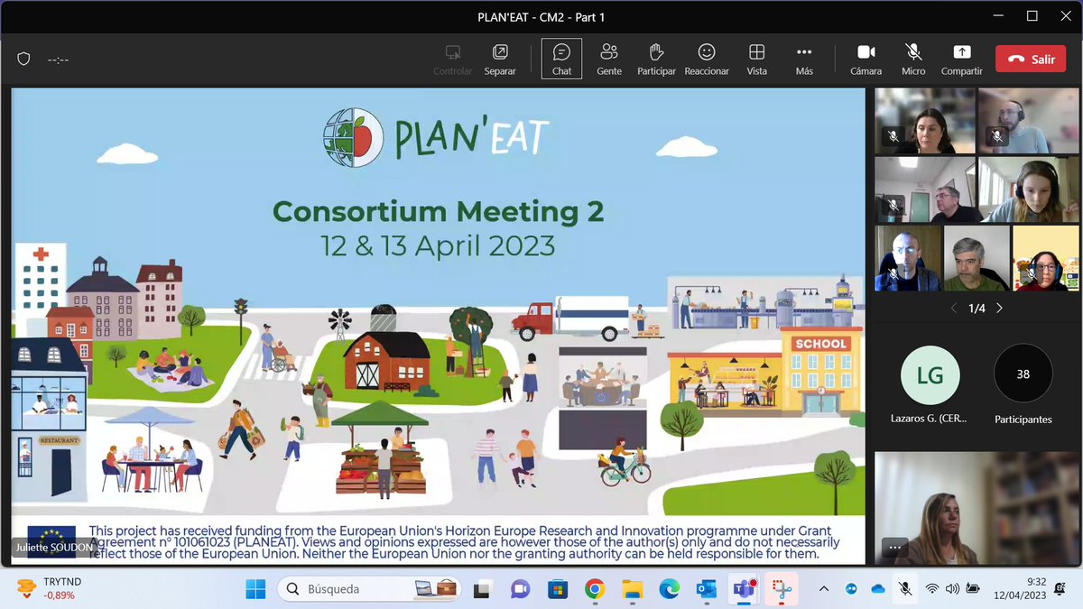Open Outlook from taskbar
Image resolution: width=1083 pixels, height=609 pixels.
[706, 589]
